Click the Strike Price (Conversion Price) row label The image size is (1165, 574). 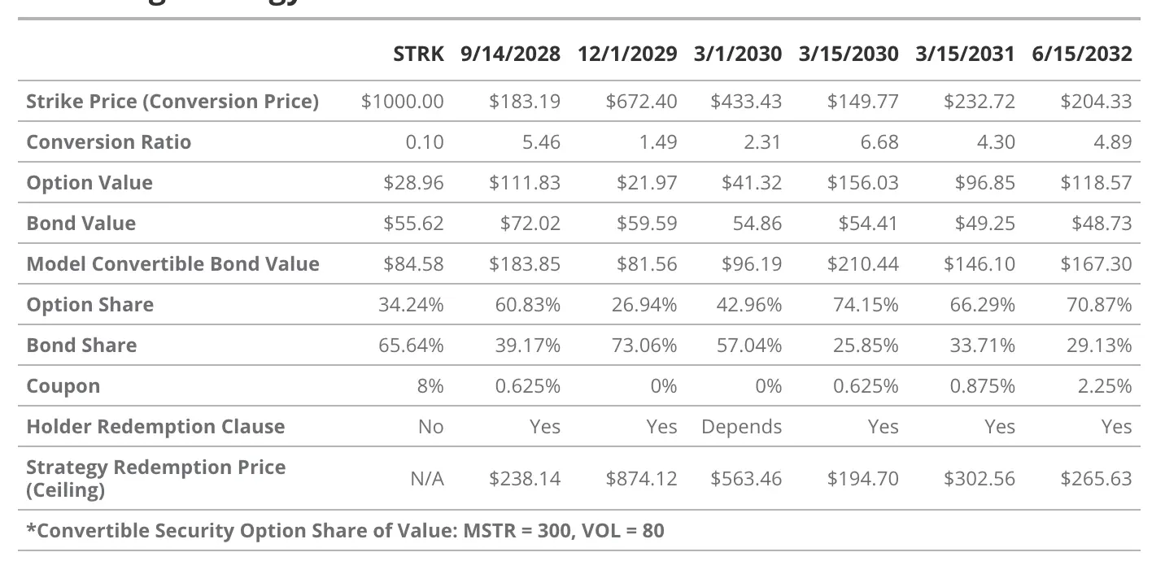(x=172, y=102)
